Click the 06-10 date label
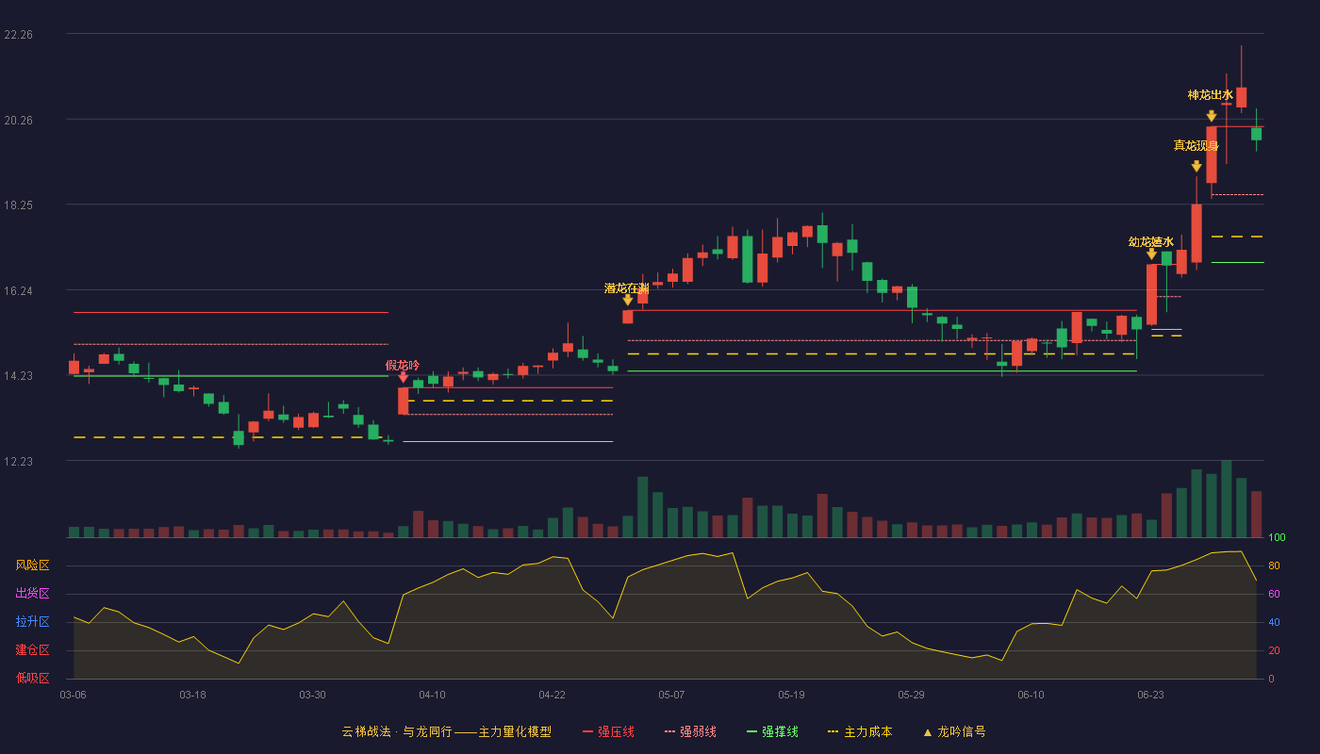 (1031, 695)
